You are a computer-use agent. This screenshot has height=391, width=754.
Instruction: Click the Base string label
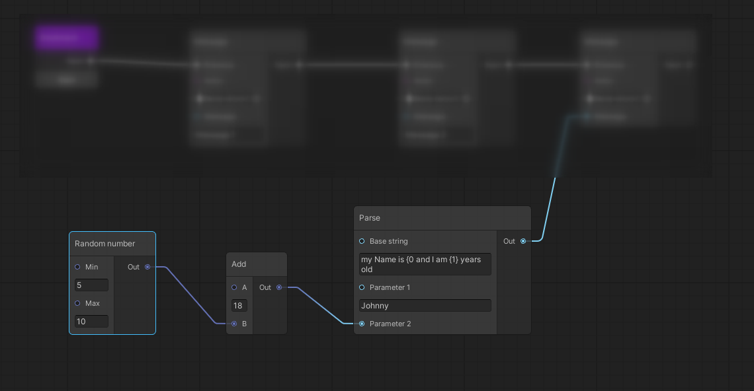coord(388,241)
